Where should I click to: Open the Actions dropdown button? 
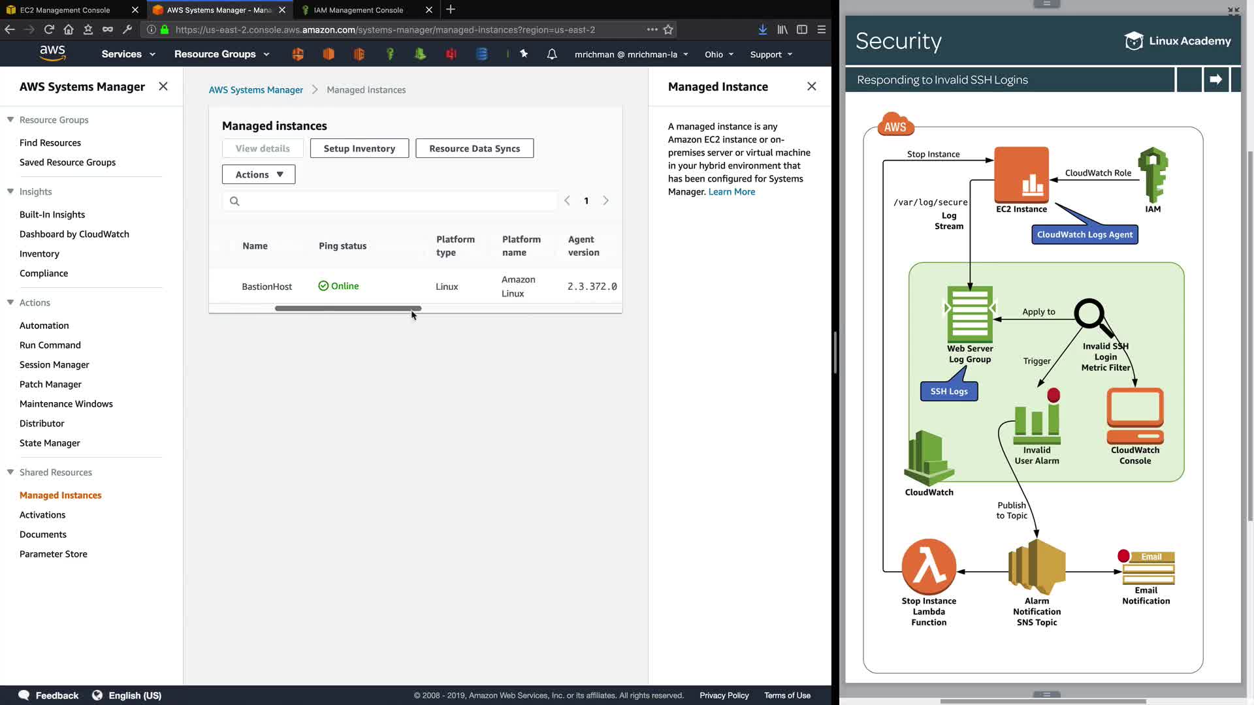coord(259,174)
